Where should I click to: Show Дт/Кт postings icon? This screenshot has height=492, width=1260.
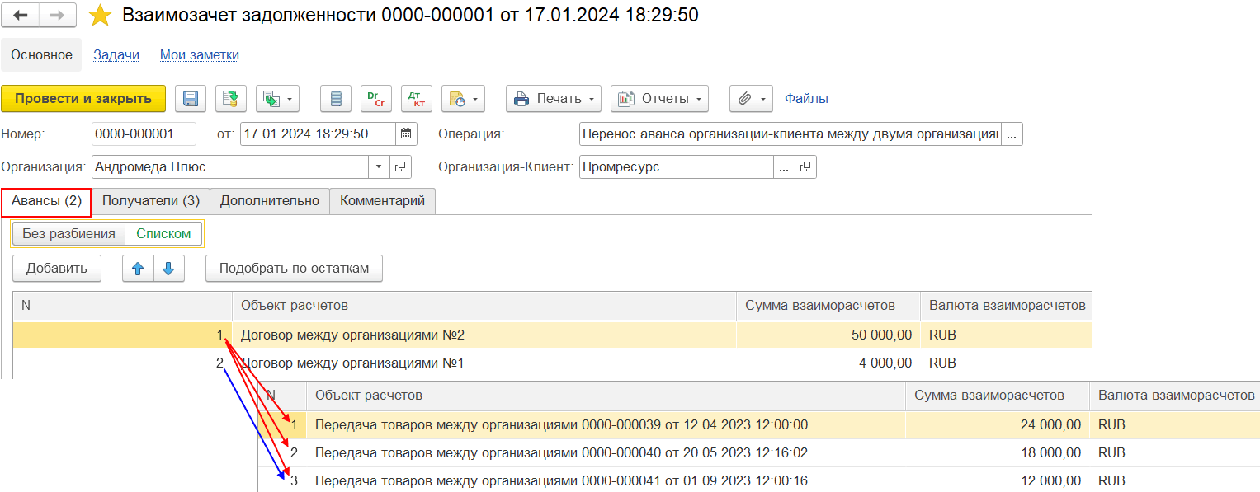tap(416, 99)
